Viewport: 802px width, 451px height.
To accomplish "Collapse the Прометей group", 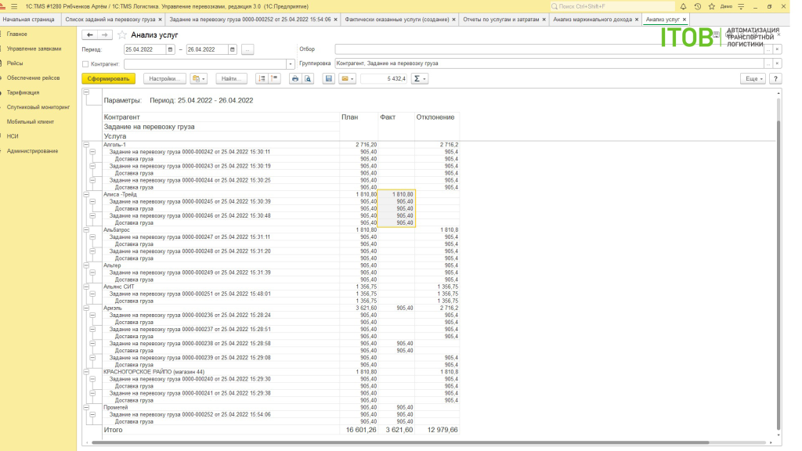I will click(x=86, y=407).
